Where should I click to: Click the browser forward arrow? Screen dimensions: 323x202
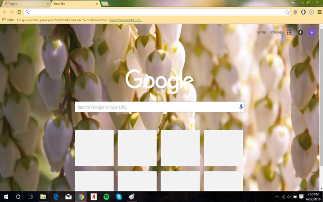click(x=12, y=12)
